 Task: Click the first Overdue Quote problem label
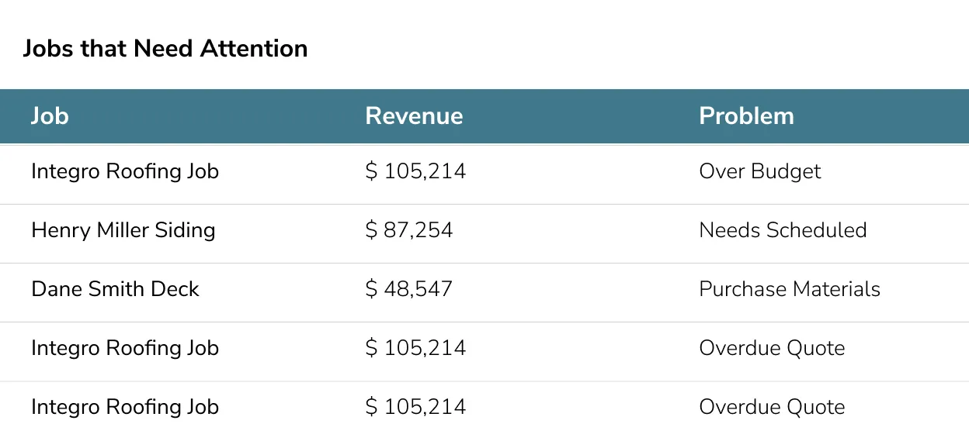[x=772, y=348]
